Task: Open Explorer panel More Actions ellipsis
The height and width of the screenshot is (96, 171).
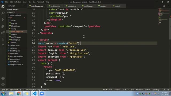Action: [24, 6]
